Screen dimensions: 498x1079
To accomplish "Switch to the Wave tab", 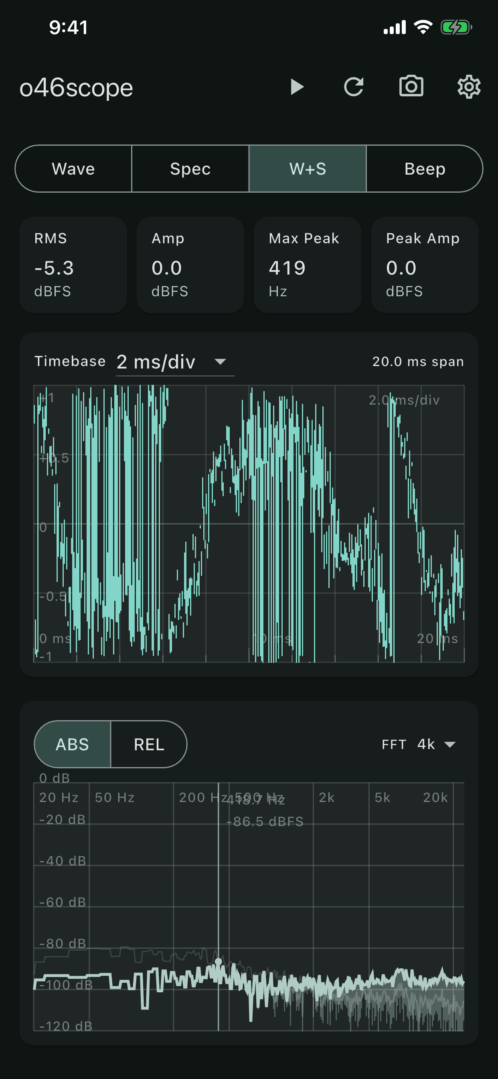I will tap(73, 169).
